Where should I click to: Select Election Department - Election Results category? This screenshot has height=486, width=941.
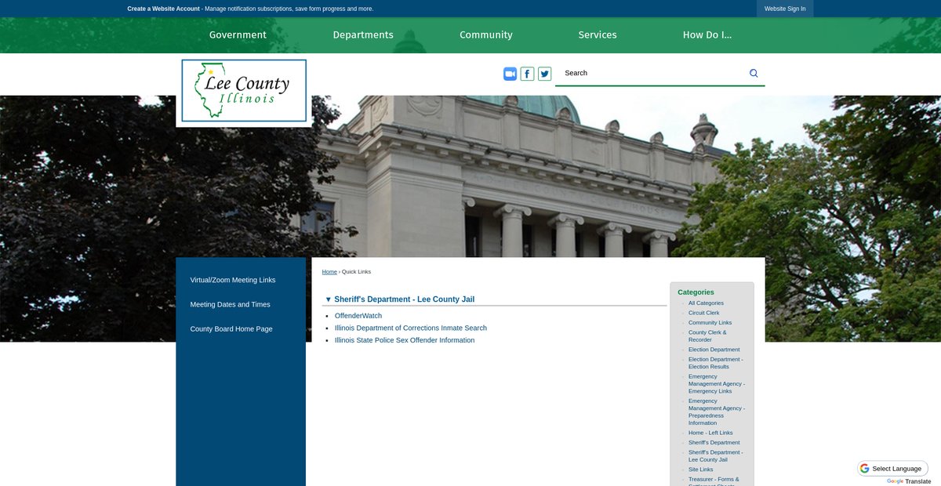(x=715, y=363)
